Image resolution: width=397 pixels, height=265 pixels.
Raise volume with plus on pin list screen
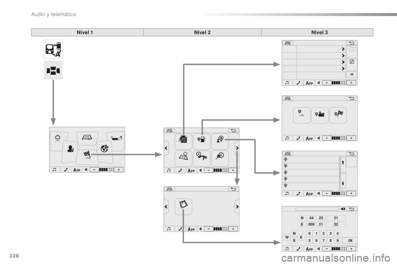(351, 193)
